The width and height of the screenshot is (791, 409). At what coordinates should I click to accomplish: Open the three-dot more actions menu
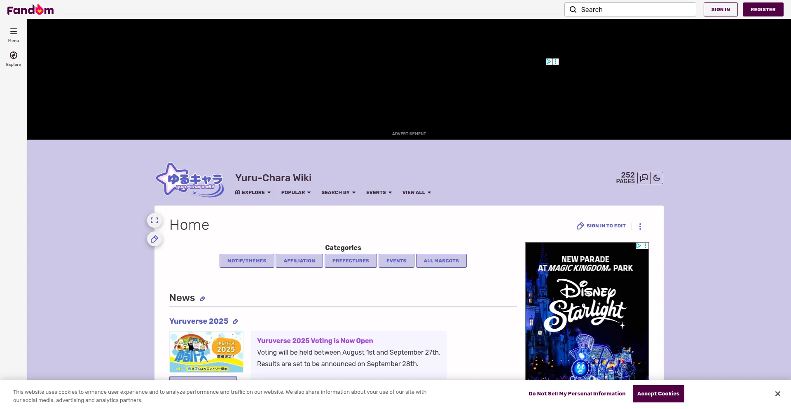640,227
